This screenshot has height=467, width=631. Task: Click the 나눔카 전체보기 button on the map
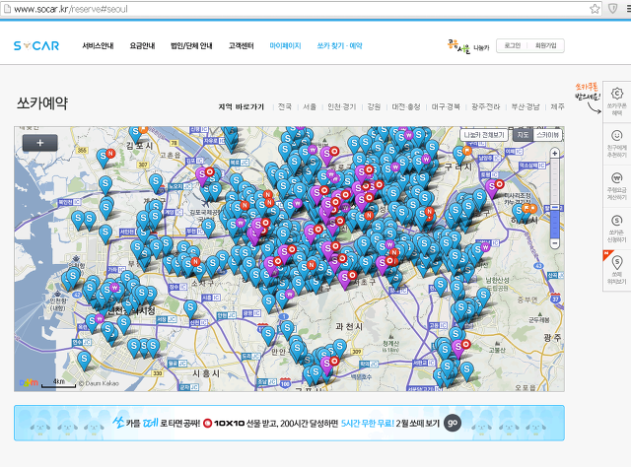[x=484, y=135]
